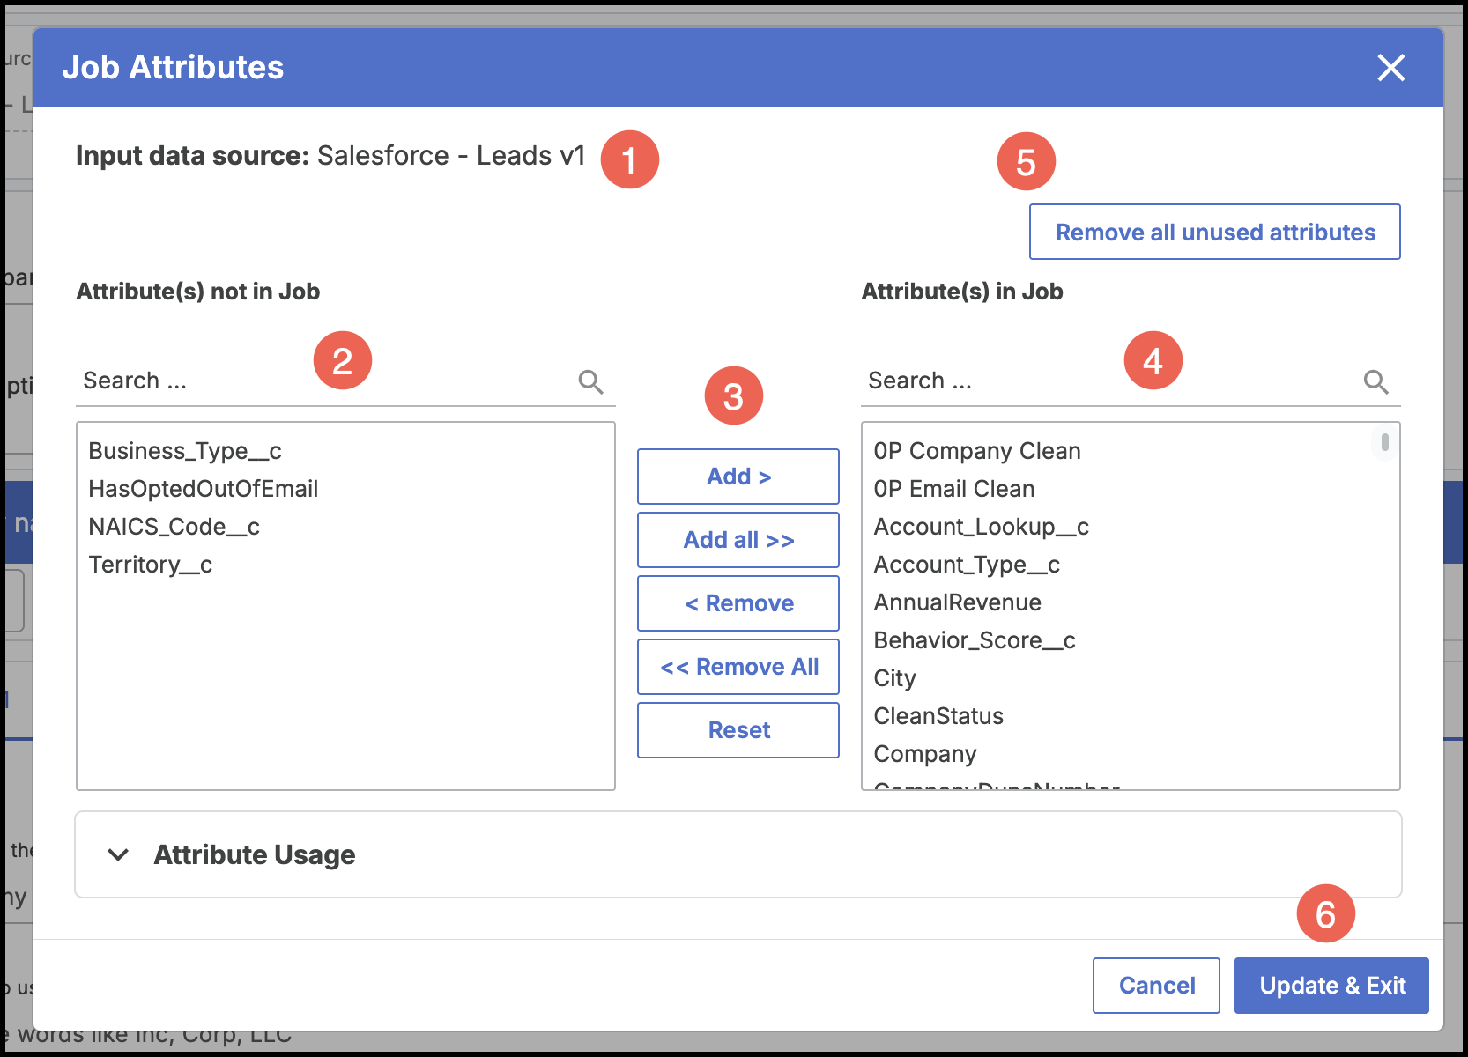Select Business_Type__c in the not-in-Job list
1468x1057 pixels.
(x=345, y=451)
